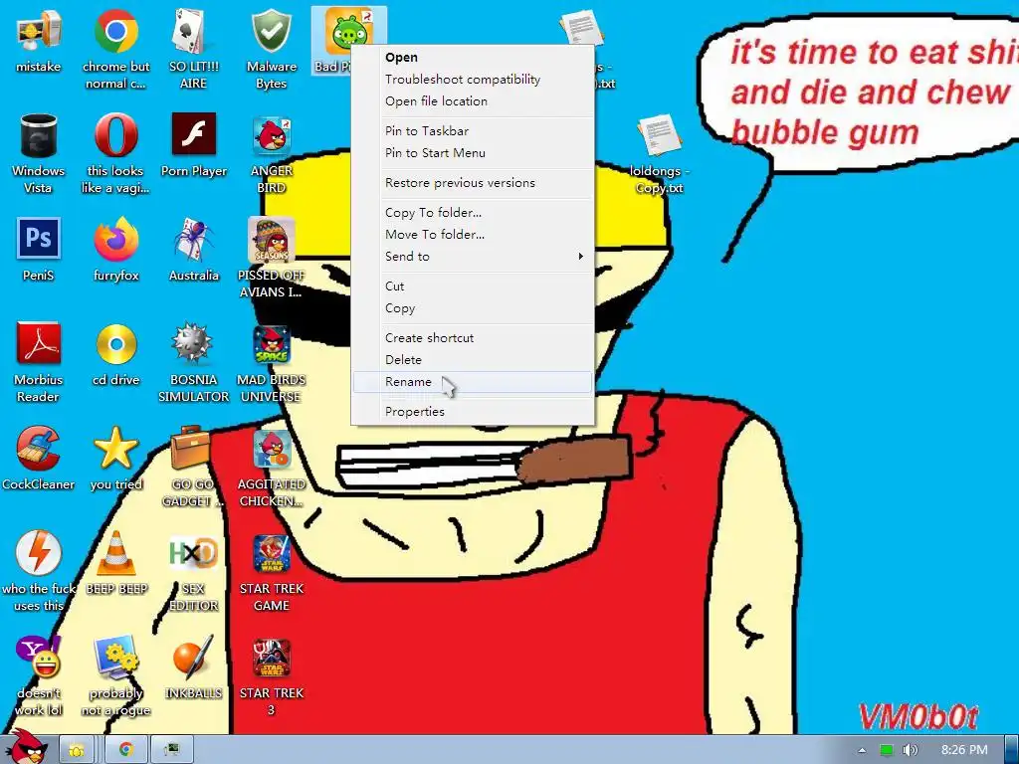Open the Angry Birds Start button

[25, 747]
